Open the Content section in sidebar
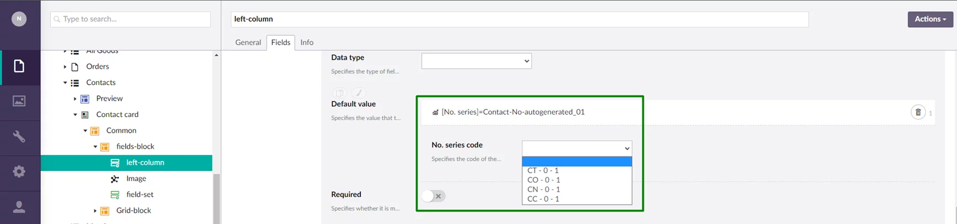 (x=19, y=66)
